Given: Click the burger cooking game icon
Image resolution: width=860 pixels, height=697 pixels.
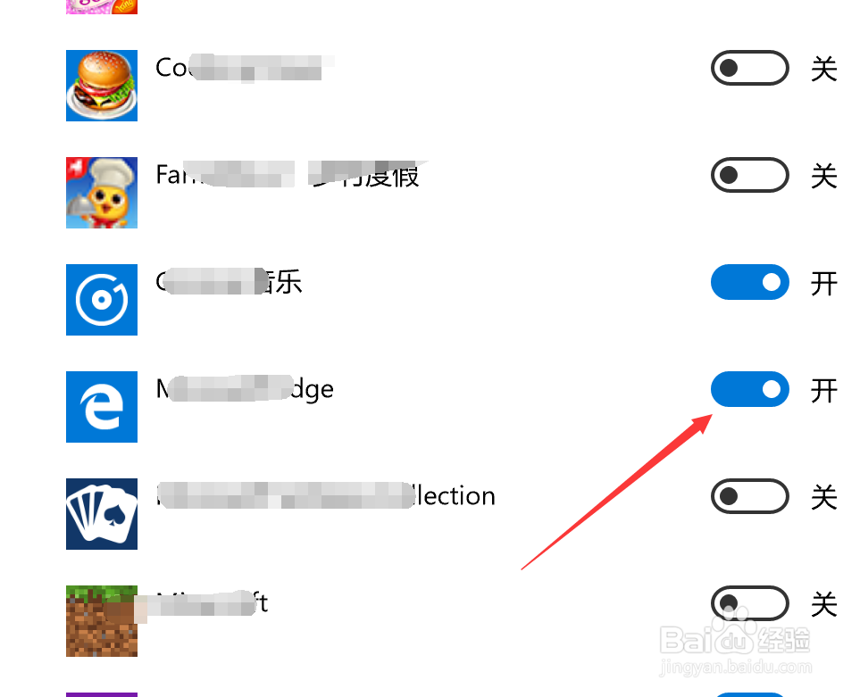Looking at the screenshot, I should (102, 86).
